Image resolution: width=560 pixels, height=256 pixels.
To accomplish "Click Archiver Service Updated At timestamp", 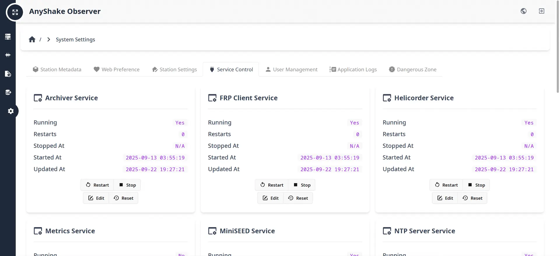I will pyautogui.click(x=155, y=169).
